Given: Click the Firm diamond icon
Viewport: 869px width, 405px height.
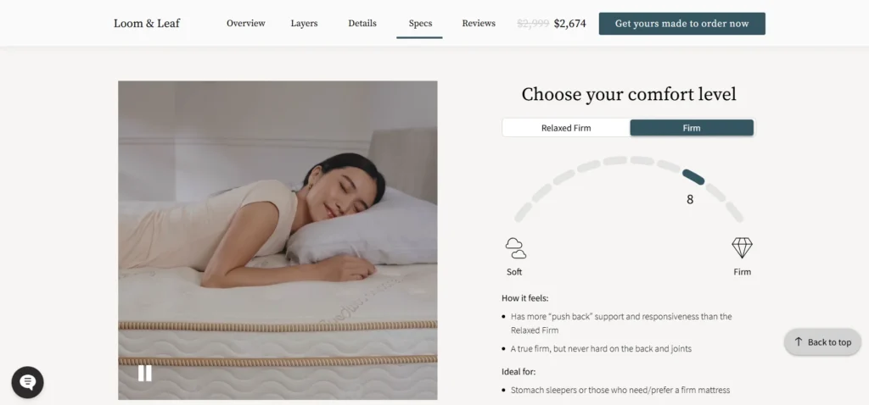Looking at the screenshot, I should coord(742,248).
